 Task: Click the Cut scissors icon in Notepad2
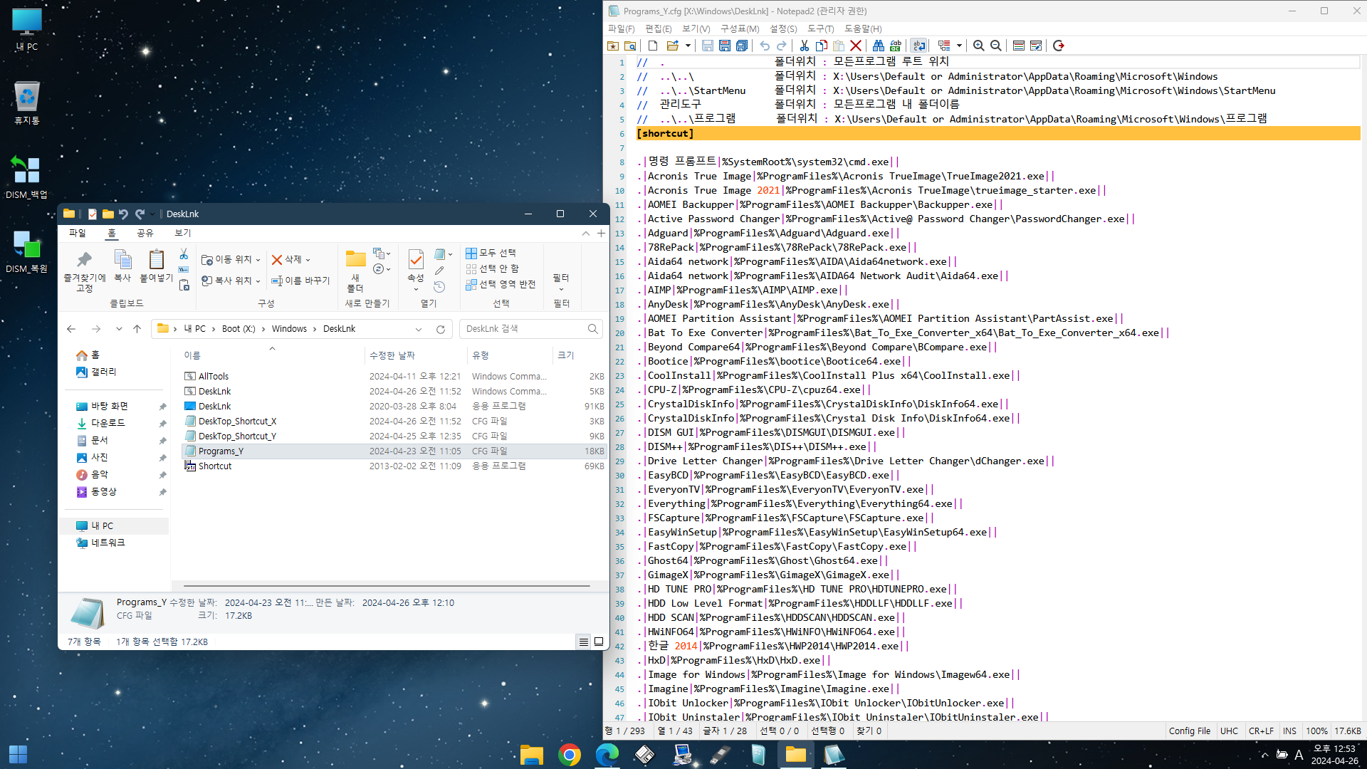click(804, 46)
